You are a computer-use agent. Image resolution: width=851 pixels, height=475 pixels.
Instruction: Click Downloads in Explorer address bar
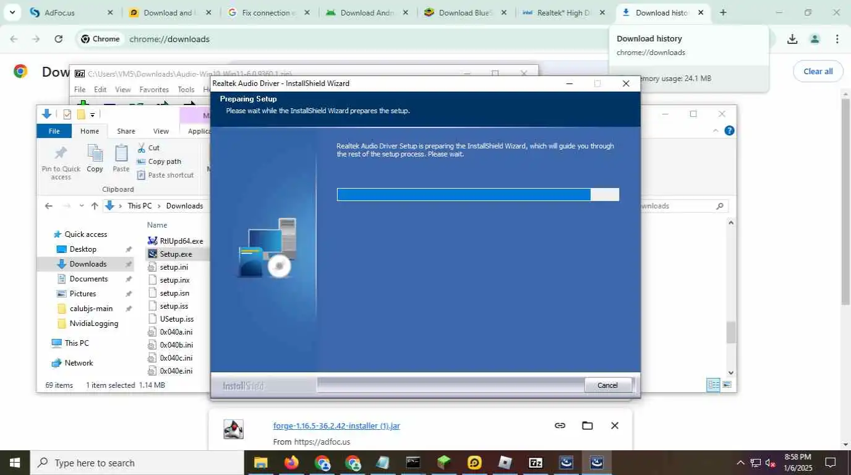(184, 206)
